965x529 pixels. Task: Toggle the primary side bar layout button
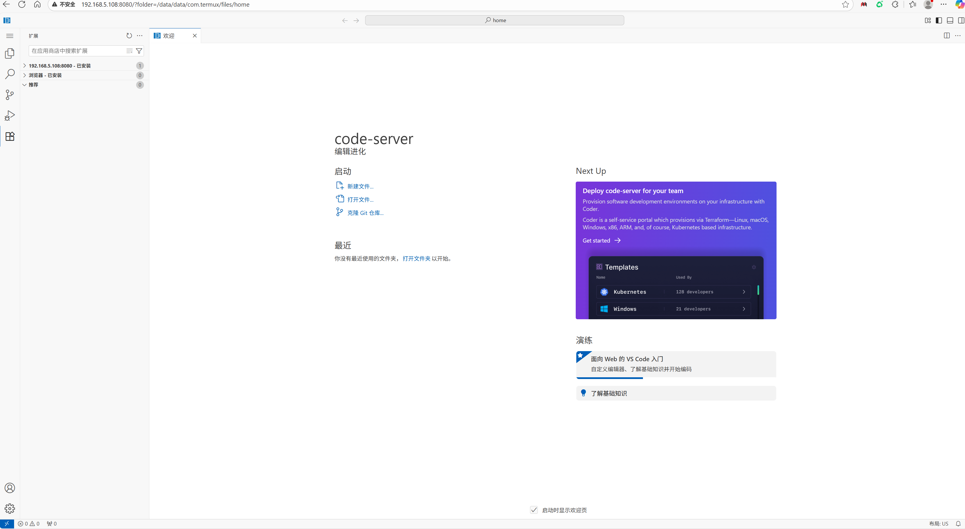(x=939, y=20)
